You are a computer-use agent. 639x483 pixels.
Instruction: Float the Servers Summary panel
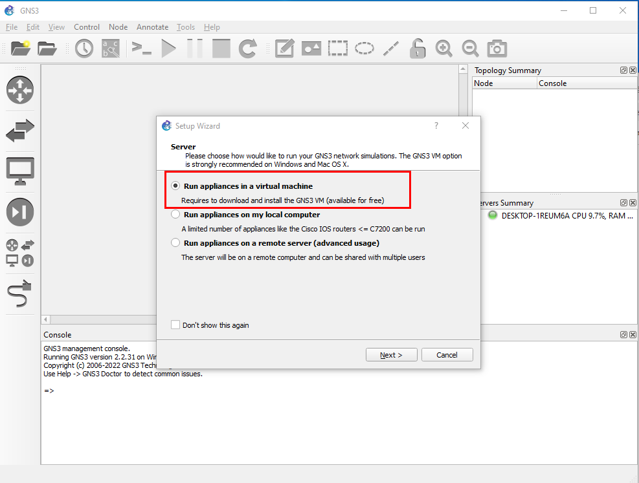pos(623,202)
